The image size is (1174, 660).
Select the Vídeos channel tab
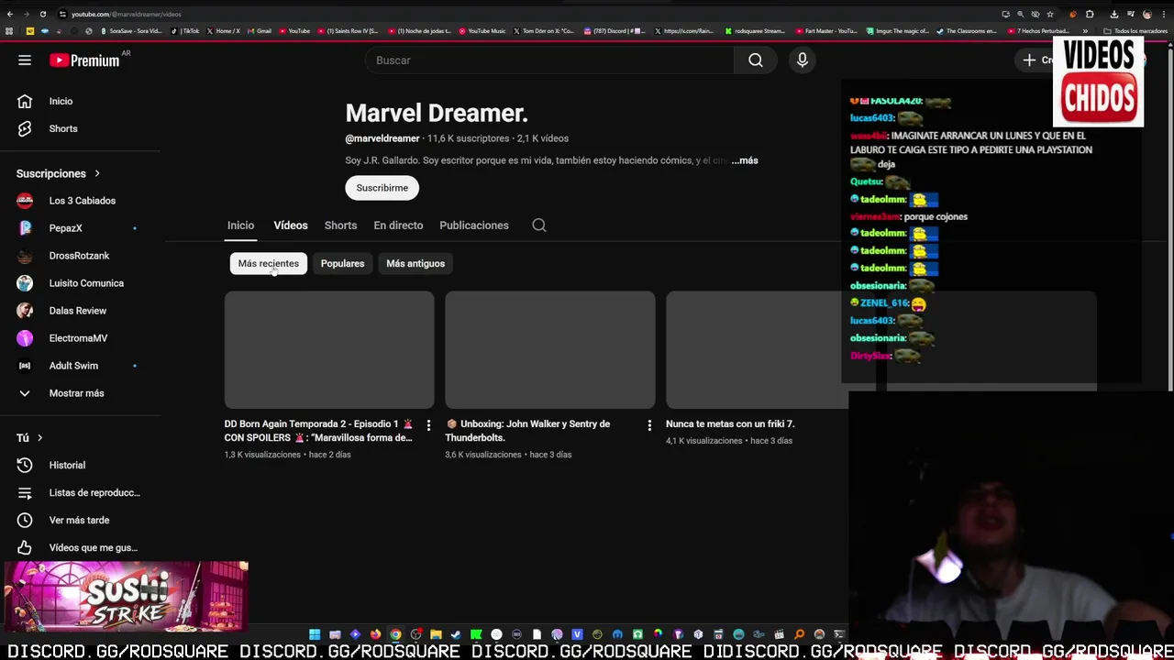click(x=291, y=225)
